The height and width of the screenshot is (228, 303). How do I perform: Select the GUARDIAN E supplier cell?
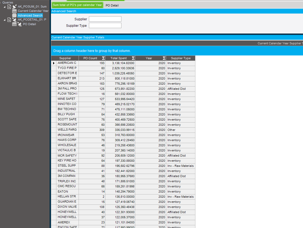point(67,202)
